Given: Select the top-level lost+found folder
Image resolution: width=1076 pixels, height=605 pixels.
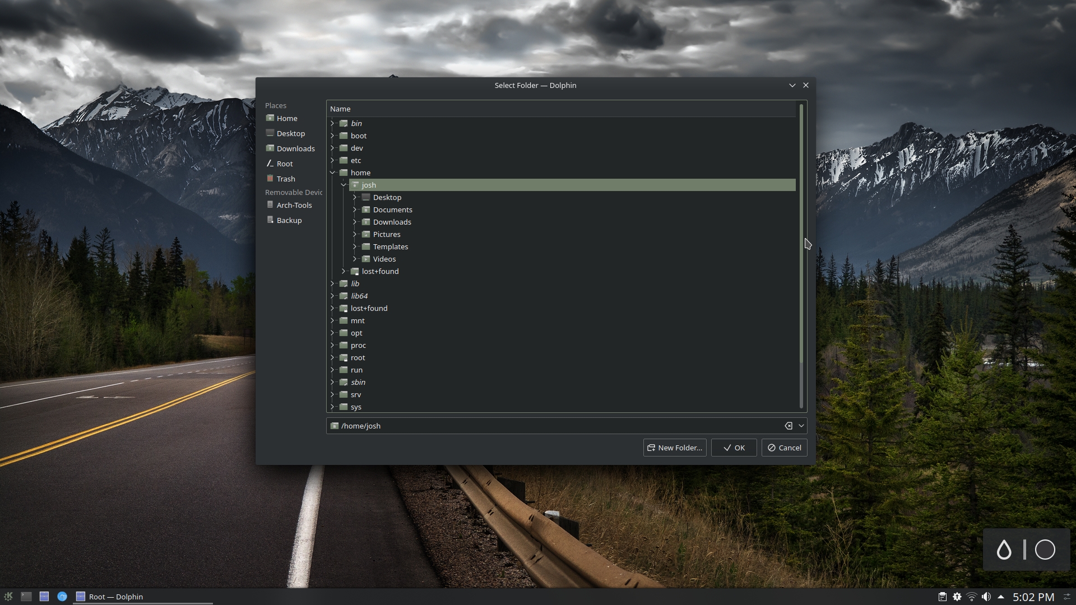Looking at the screenshot, I should click(x=369, y=308).
